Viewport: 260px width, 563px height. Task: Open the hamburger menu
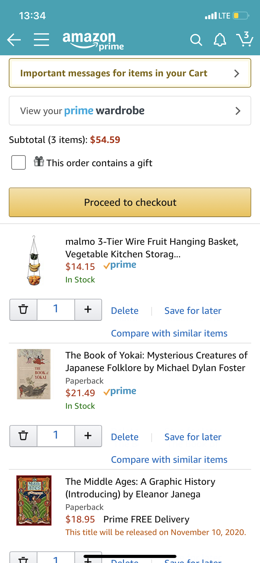pyautogui.click(x=41, y=40)
